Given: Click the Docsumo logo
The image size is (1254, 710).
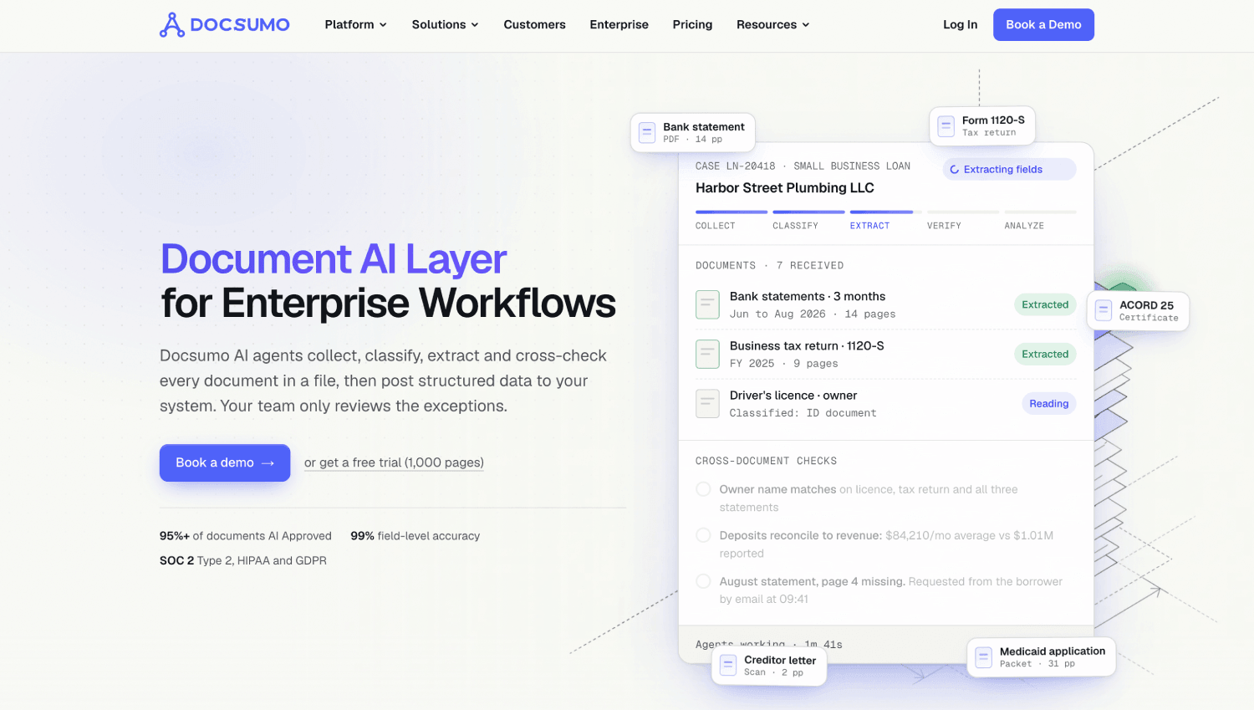Looking at the screenshot, I should point(224,25).
